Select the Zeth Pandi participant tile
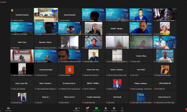 click(117, 97)
